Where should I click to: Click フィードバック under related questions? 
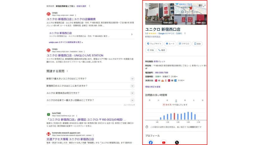129,105
